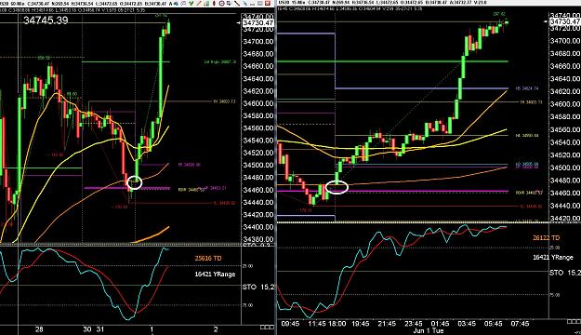Click the large 34745.39 price readout
Screen dimensions: 581x335
(46, 20)
